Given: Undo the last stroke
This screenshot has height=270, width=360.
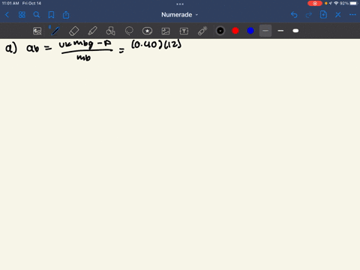Looking at the screenshot, I should 294,15.
